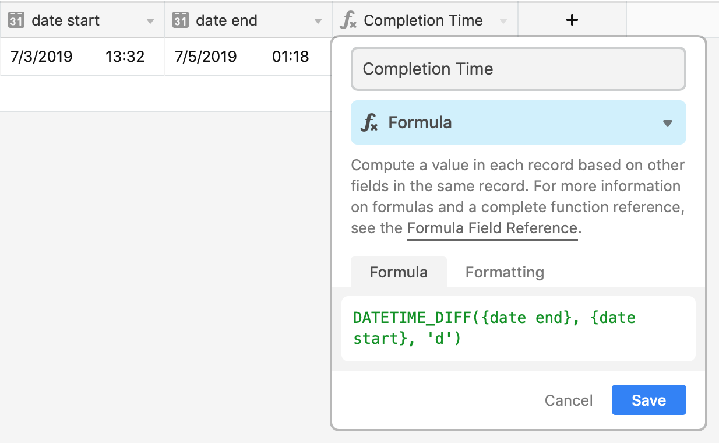Select the Formula tab

[399, 272]
